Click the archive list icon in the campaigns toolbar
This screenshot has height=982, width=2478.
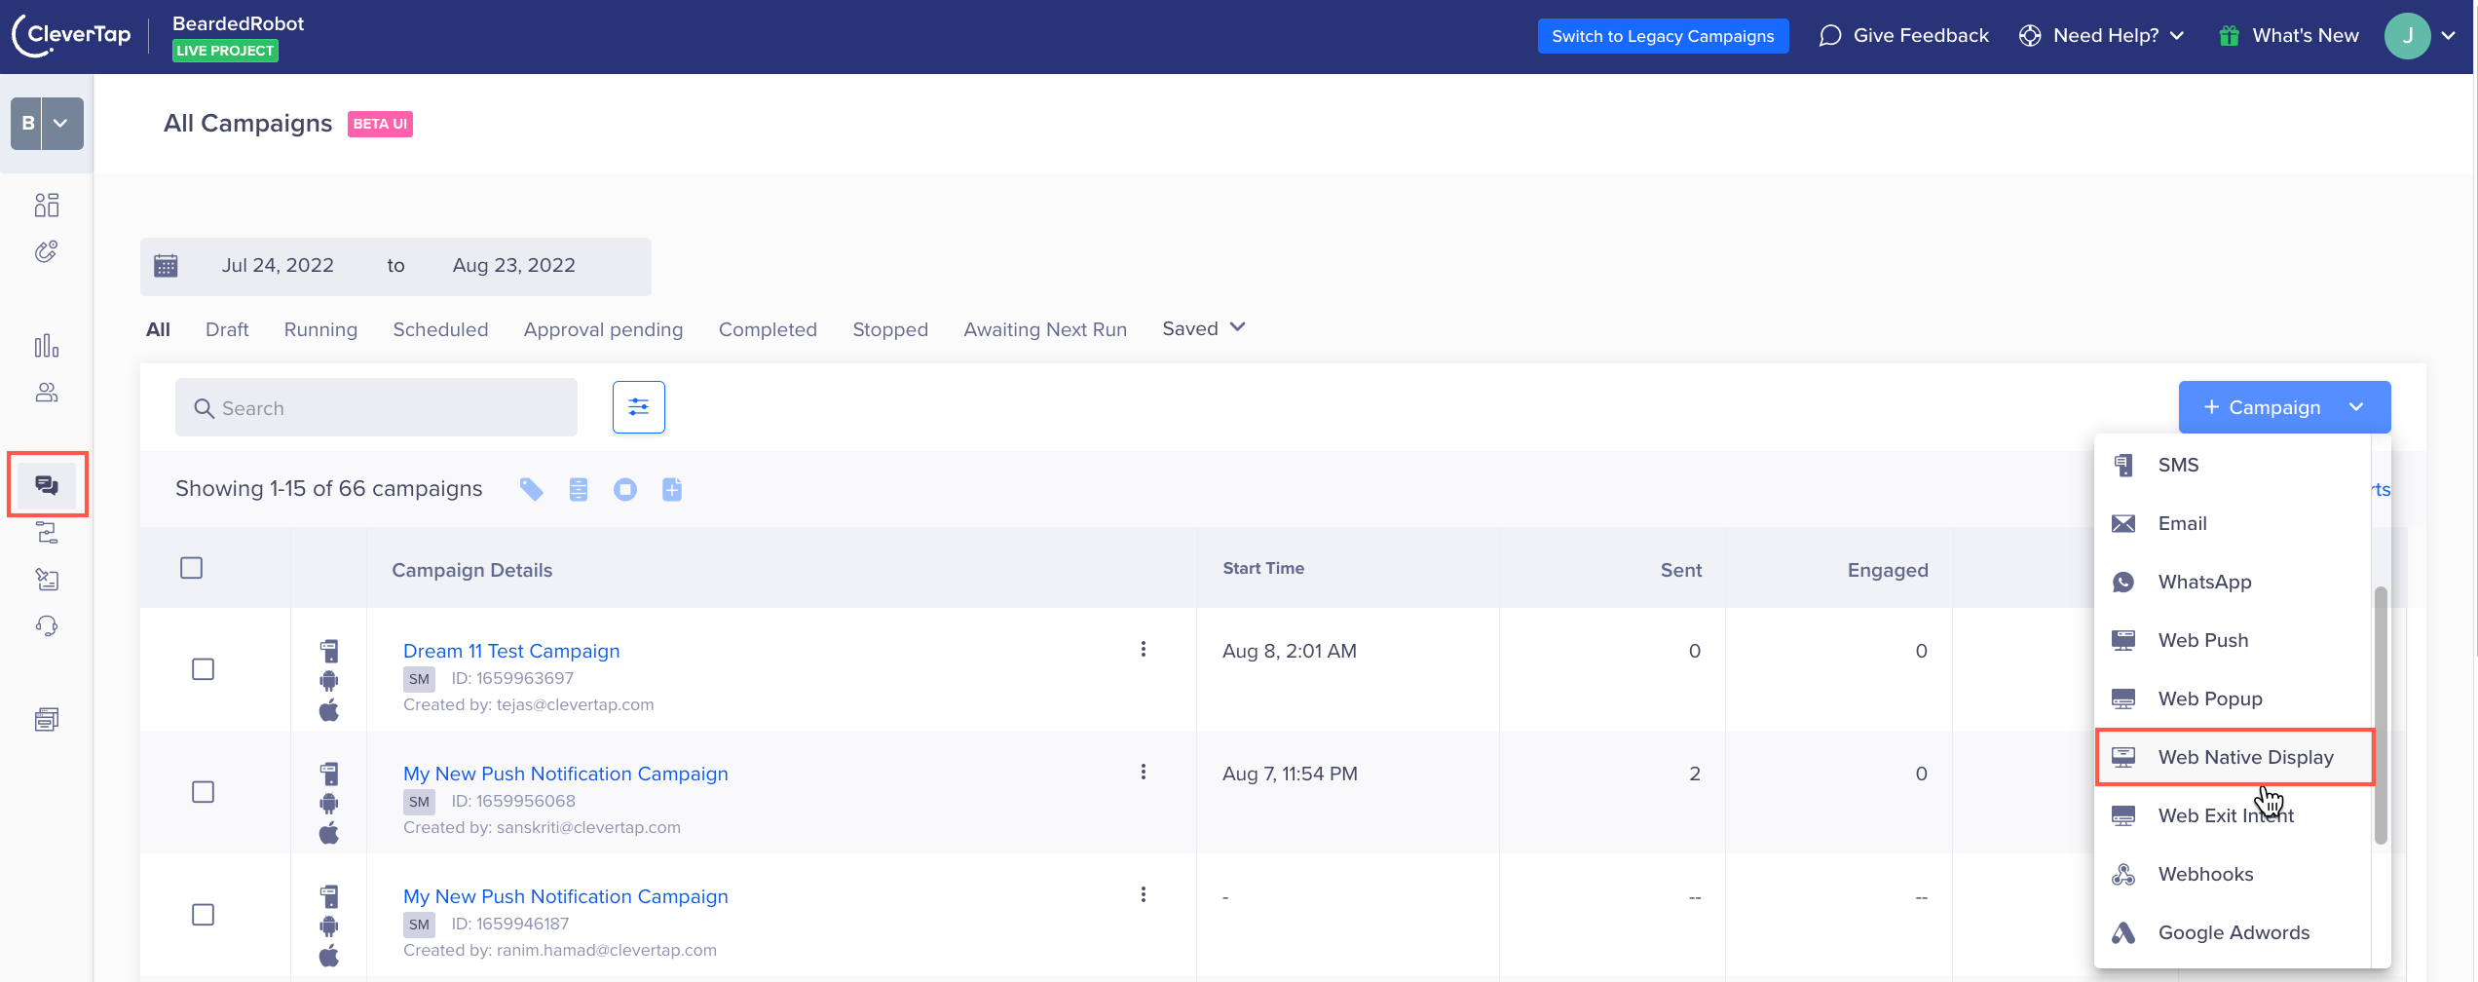(x=579, y=489)
